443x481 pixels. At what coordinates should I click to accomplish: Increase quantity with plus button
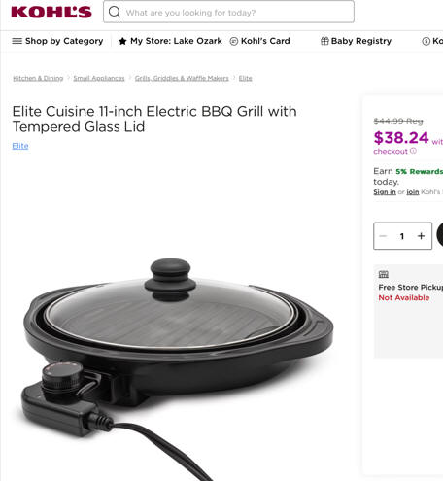pos(421,236)
